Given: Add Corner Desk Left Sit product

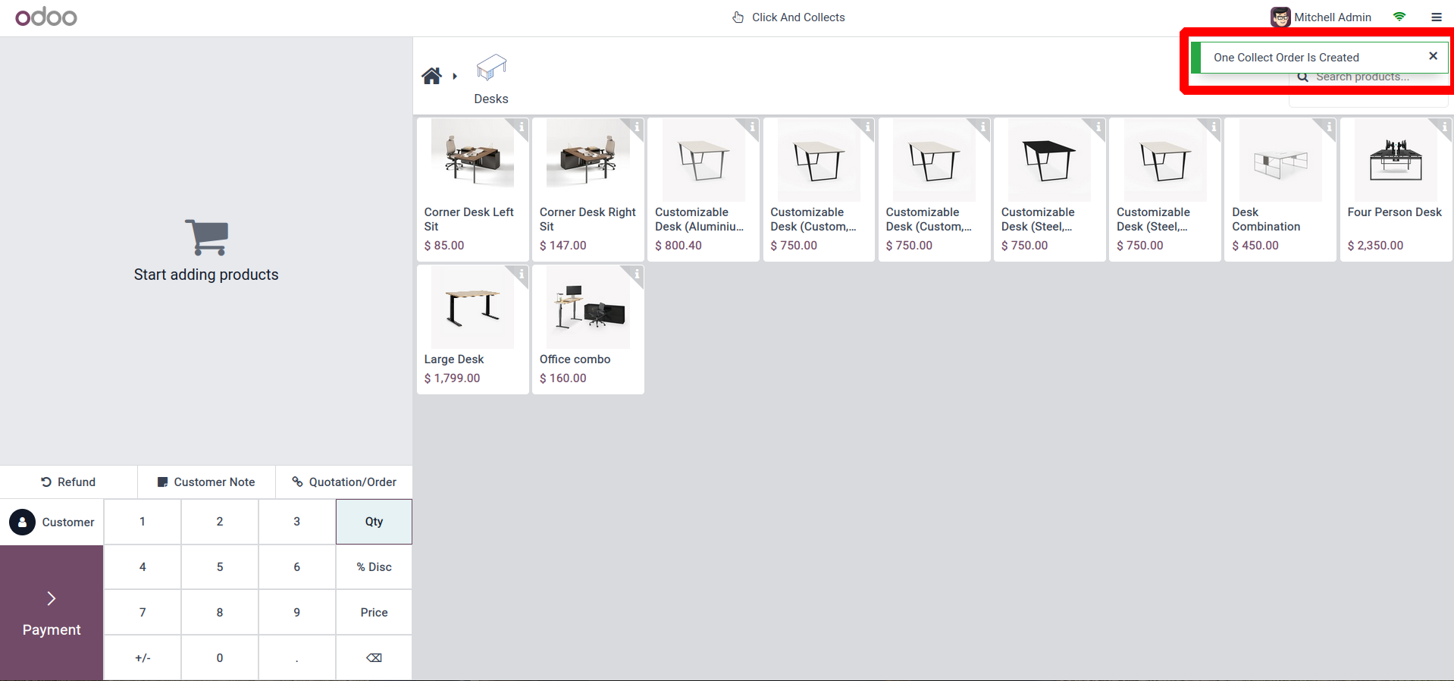Looking at the screenshot, I should click(x=473, y=190).
